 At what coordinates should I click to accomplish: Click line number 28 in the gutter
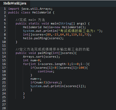point(4,108)
